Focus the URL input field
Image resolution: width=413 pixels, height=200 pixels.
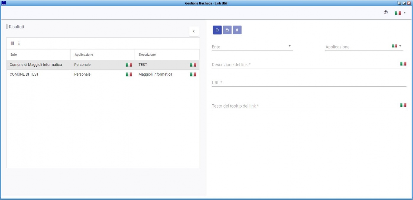[x=309, y=83]
